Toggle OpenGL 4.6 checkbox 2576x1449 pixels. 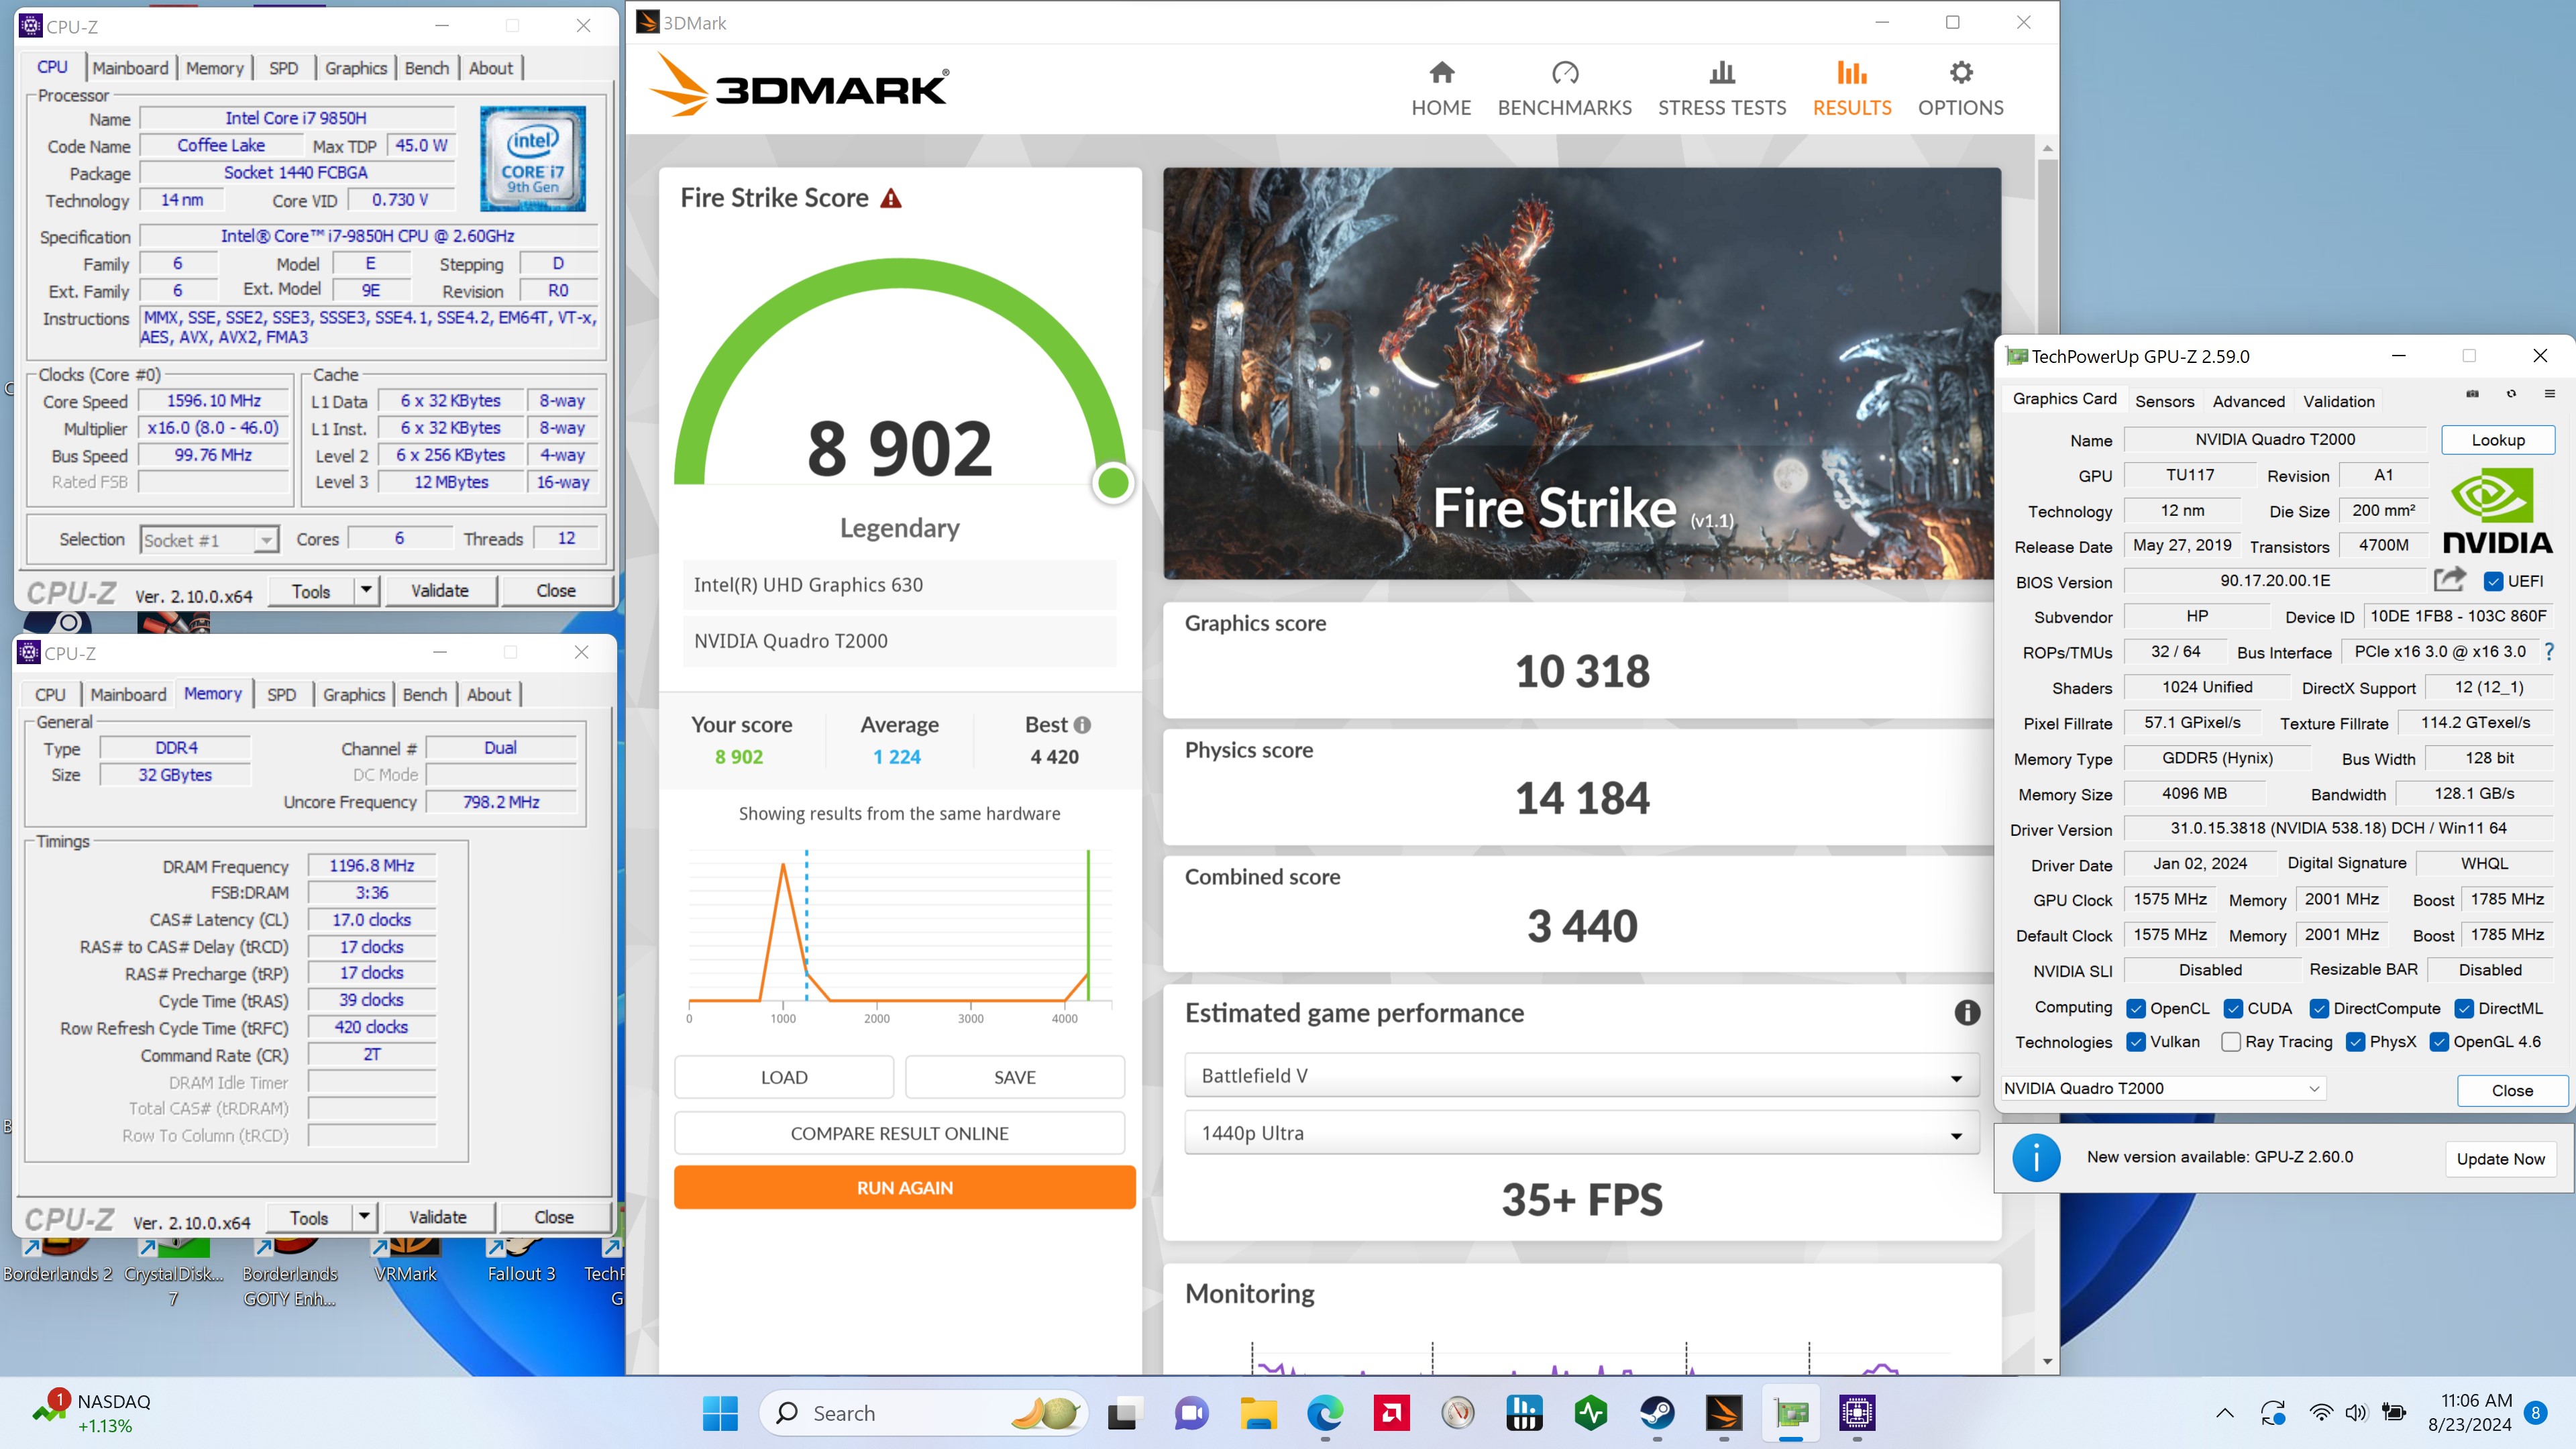tap(2439, 1042)
